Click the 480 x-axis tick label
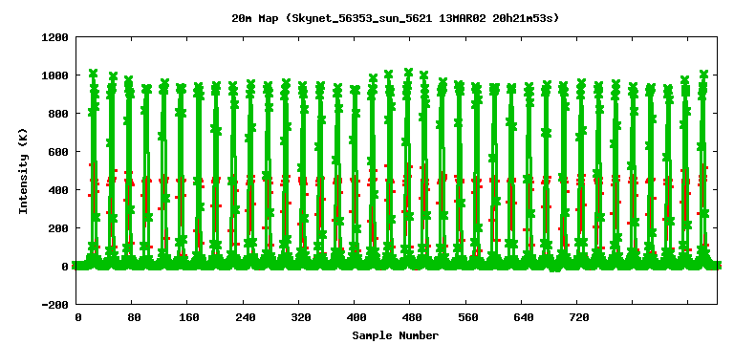734x344 pixels. click(x=412, y=318)
